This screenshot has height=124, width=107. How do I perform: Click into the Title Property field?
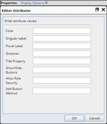click(62, 61)
